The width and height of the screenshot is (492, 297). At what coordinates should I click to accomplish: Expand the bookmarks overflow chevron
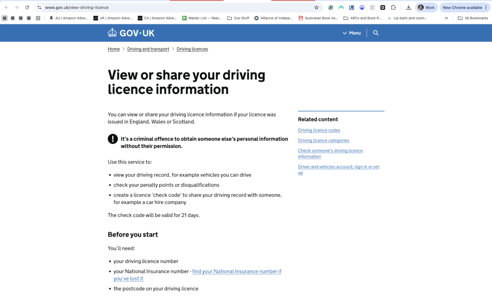(446, 18)
